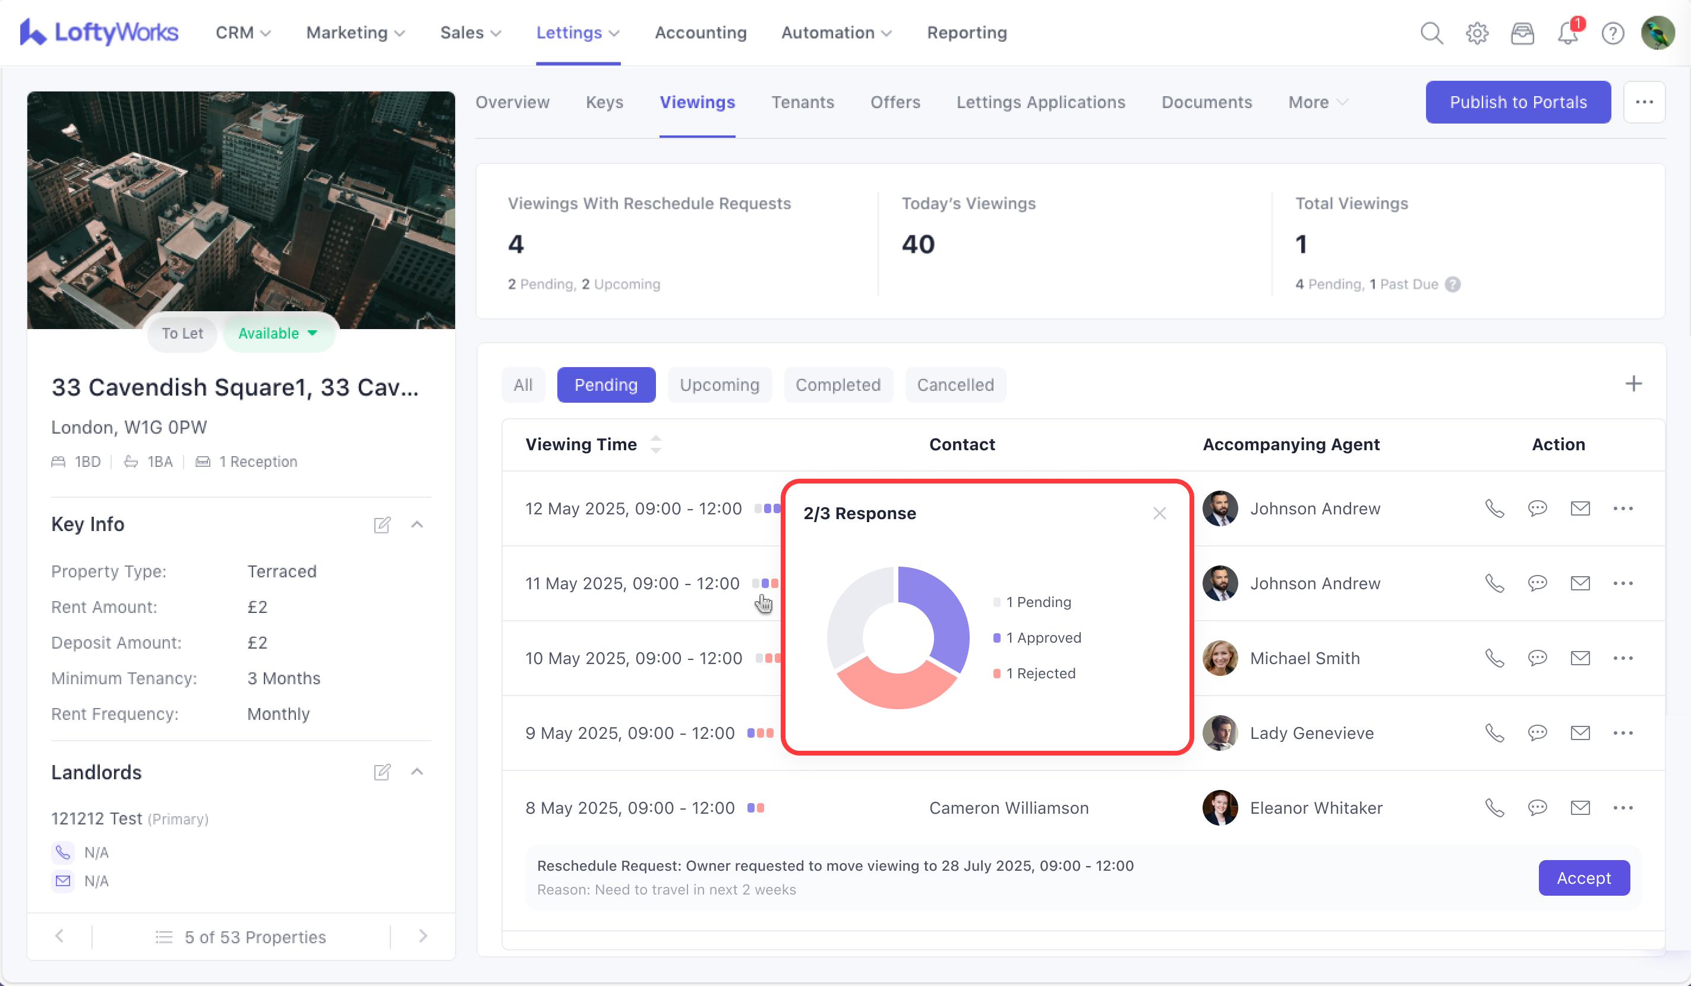Viewport: 1691px width, 986px height.
Task: Add a new viewing with plus icon
Action: pyautogui.click(x=1633, y=384)
